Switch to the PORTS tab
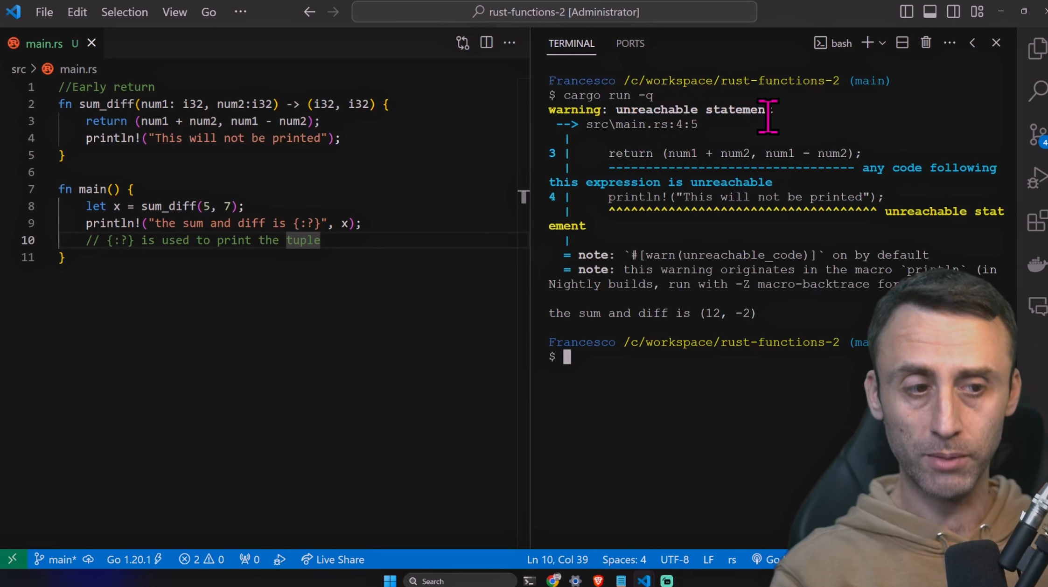Screen dimensions: 1048x587 click(x=630, y=43)
